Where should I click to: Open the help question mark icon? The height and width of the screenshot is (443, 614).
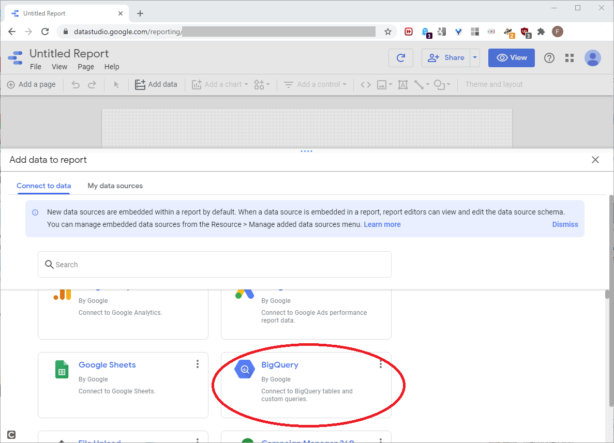(x=549, y=58)
